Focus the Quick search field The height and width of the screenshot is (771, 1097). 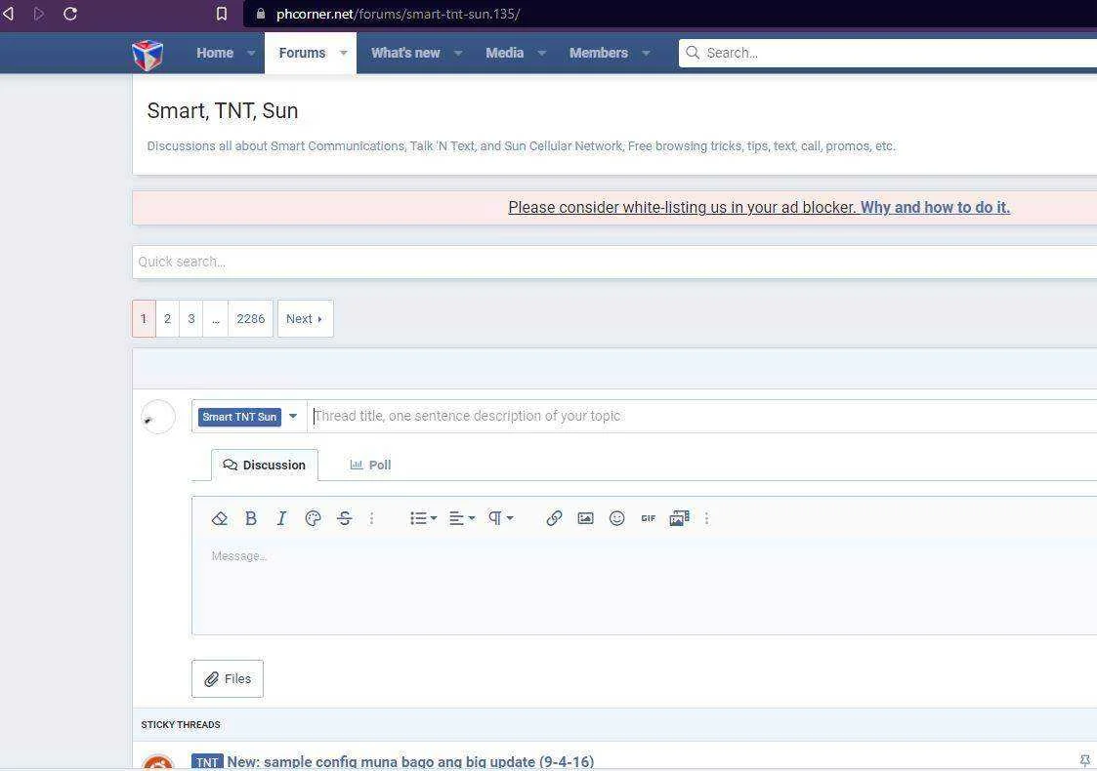coord(614,263)
